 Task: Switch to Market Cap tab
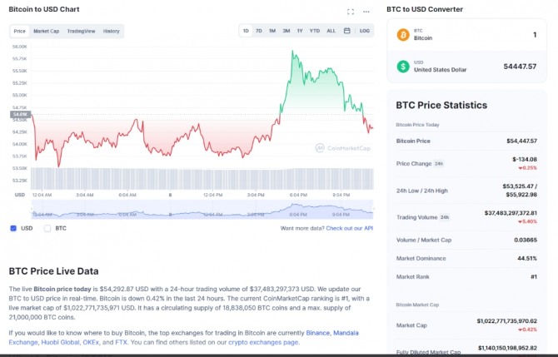click(47, 32)
